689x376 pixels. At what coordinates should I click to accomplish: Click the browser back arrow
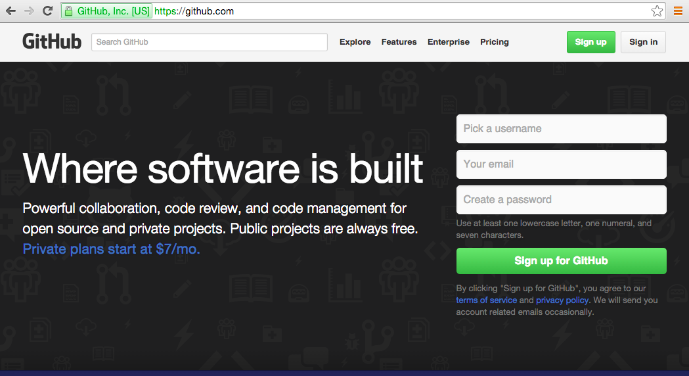[x=11, y=11]
